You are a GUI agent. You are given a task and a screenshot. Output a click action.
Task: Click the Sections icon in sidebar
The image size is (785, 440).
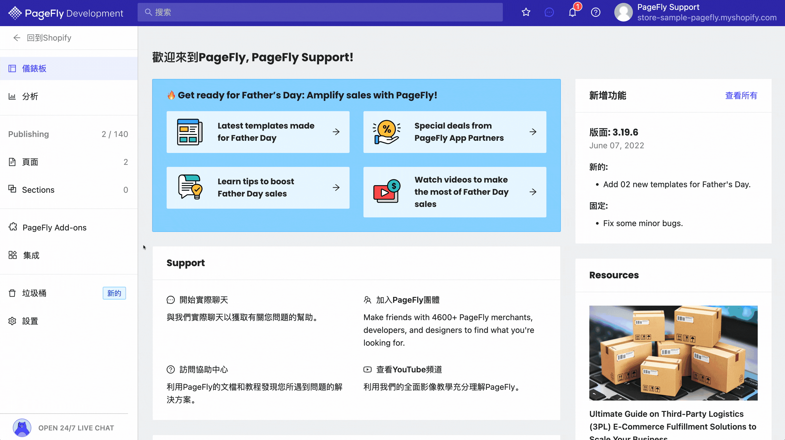pyautogui.click(x=12, y=189)
